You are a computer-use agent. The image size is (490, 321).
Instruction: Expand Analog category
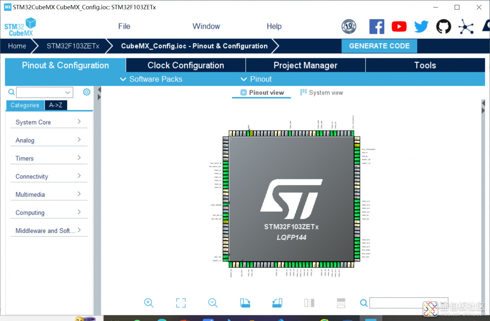49,140
